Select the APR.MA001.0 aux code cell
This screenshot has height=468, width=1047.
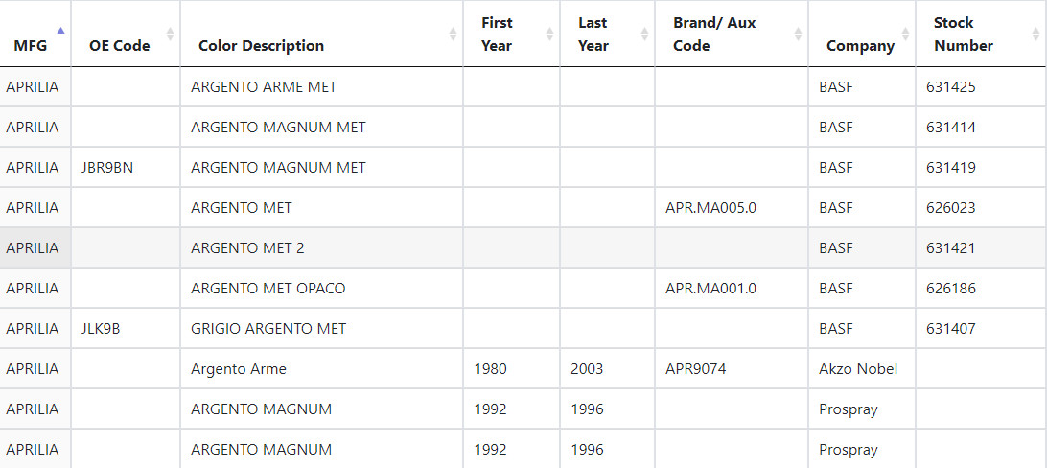710,289
